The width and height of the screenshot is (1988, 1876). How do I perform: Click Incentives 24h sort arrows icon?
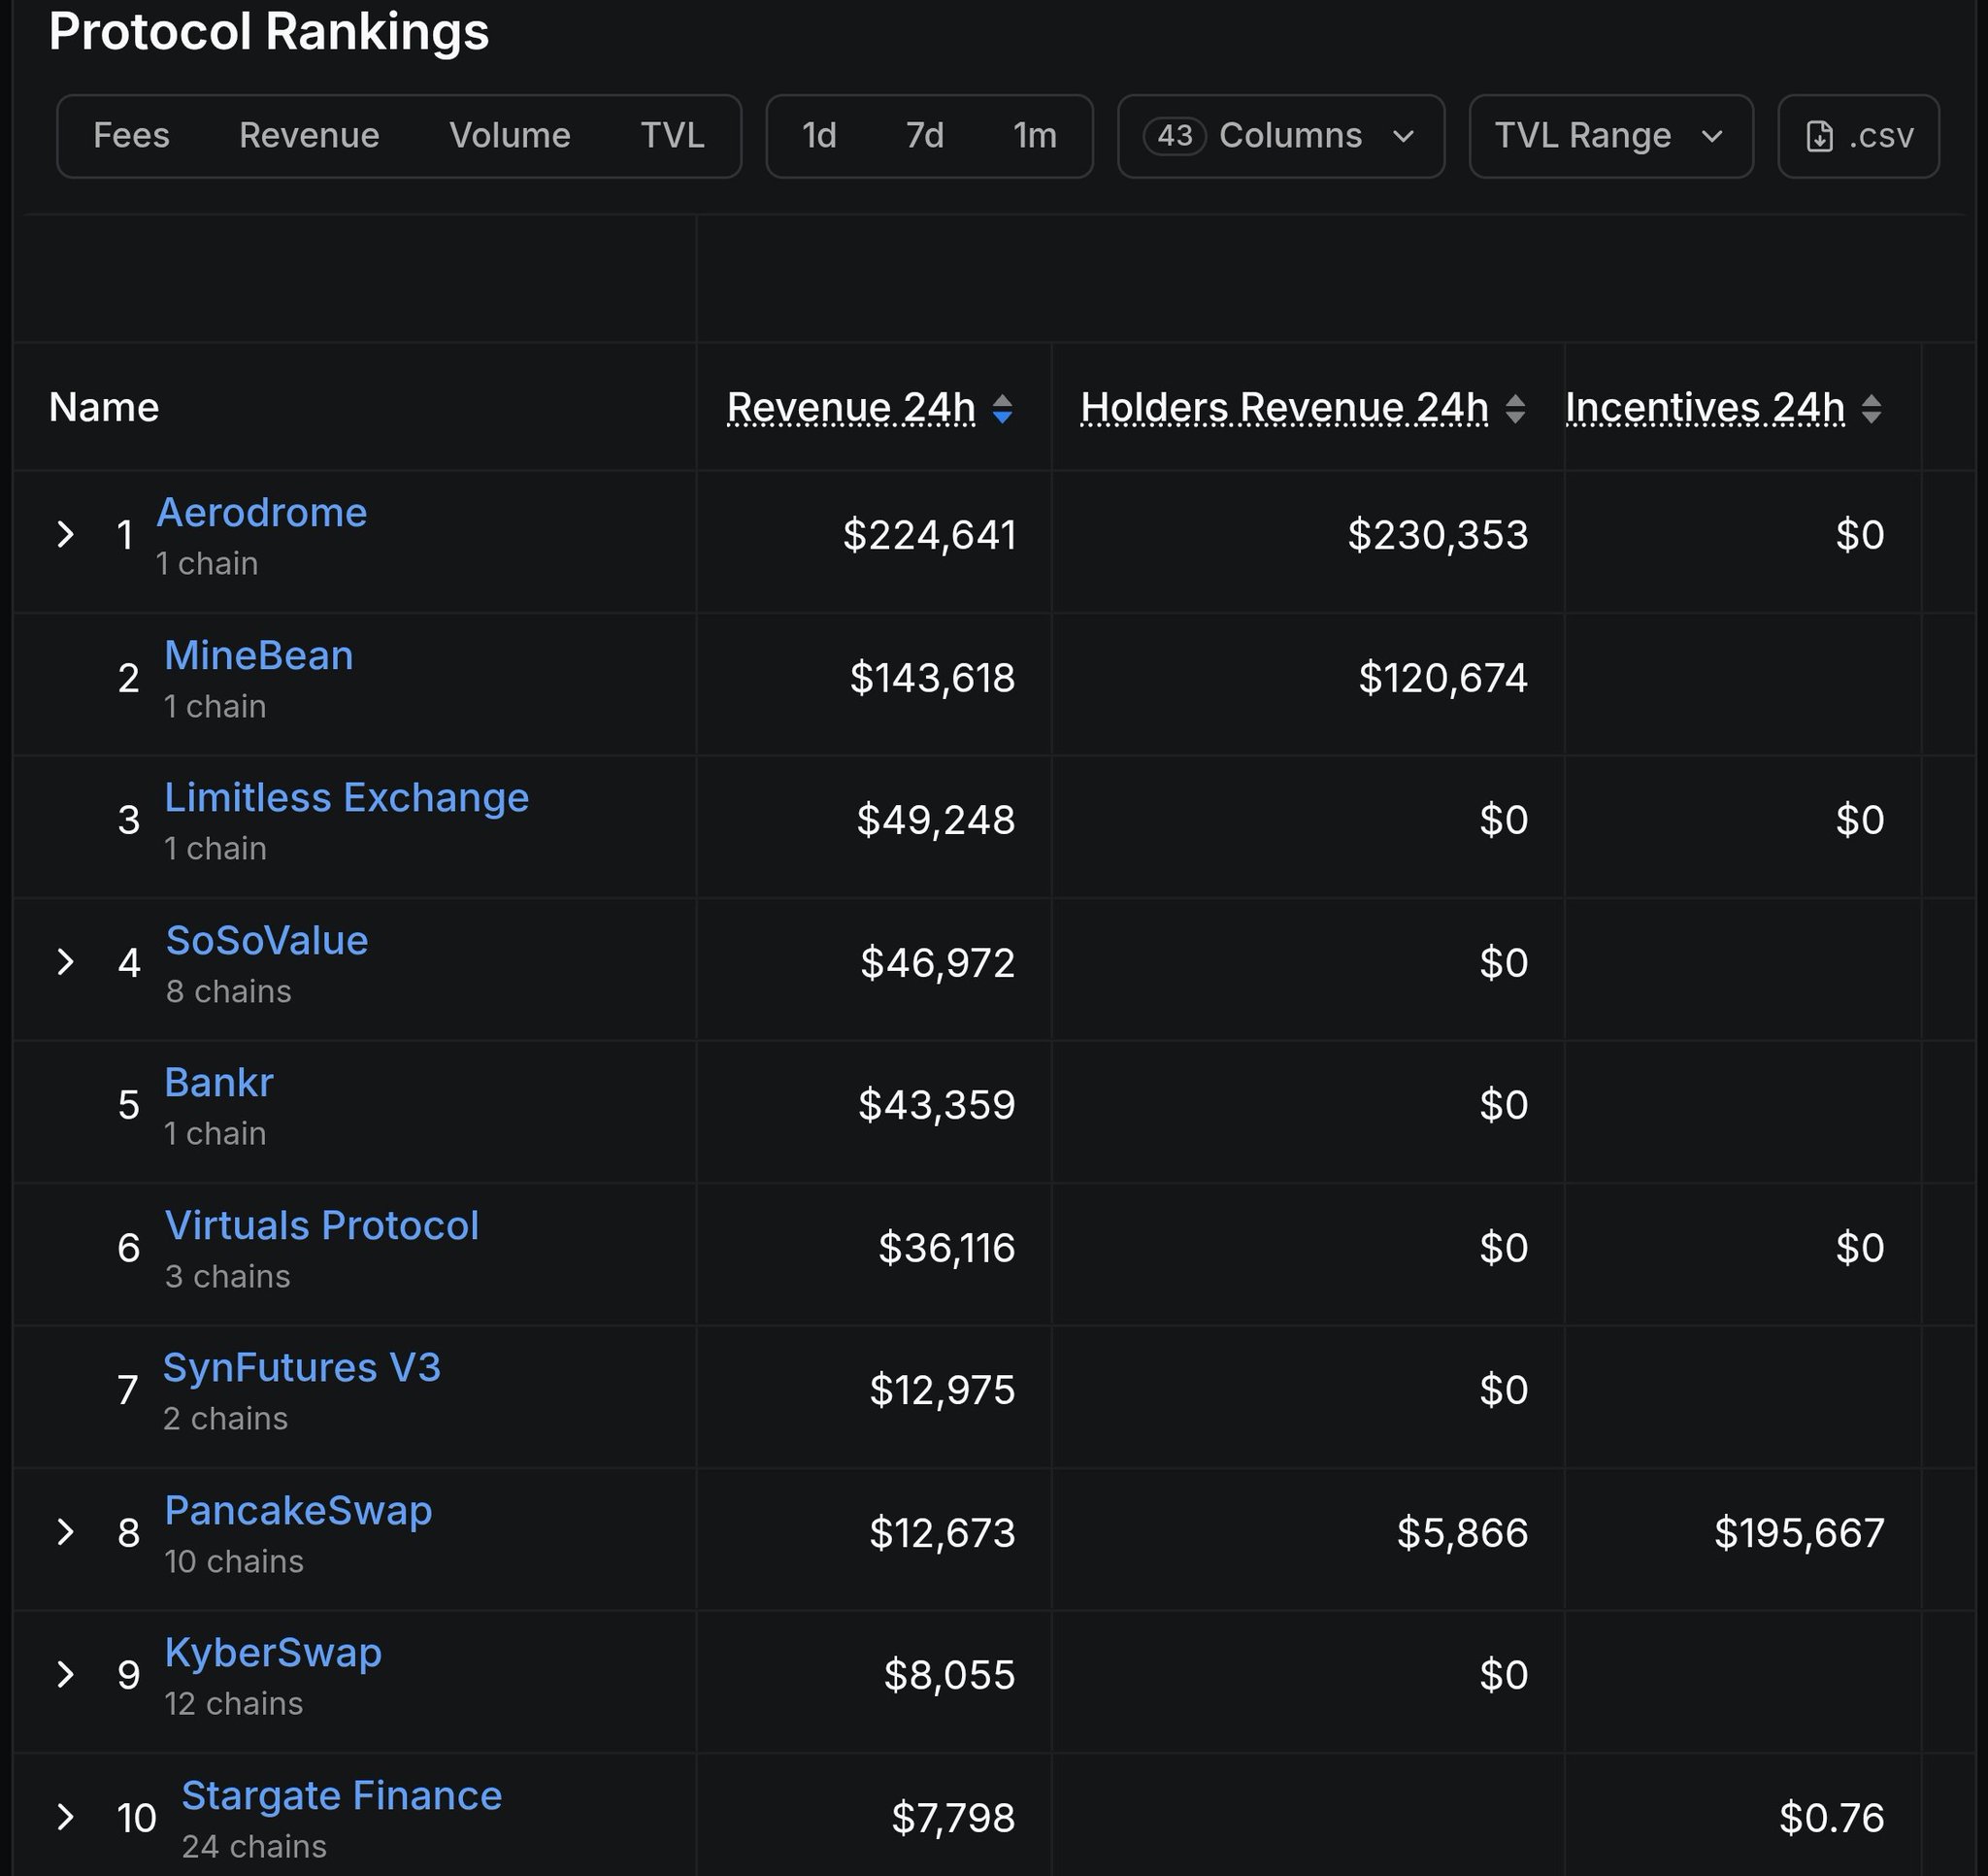(1871, 408)
